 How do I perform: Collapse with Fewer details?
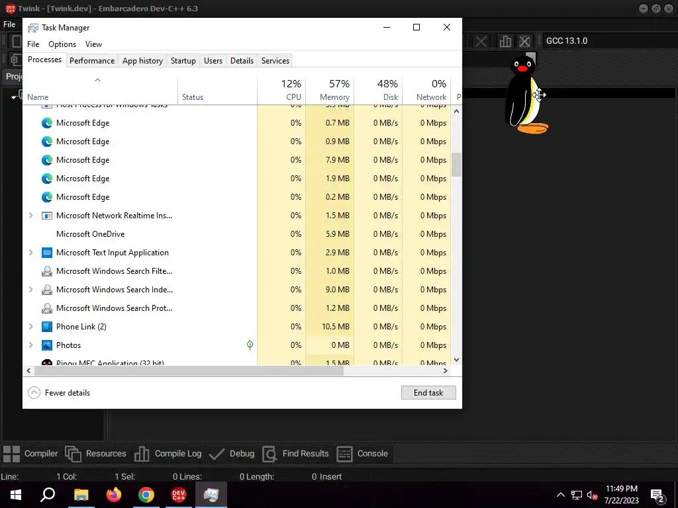pyautogui.click(x=59, y=393)
